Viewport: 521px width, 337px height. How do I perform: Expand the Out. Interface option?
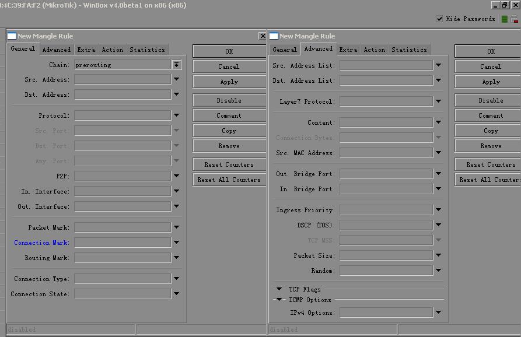pos(176,206)
